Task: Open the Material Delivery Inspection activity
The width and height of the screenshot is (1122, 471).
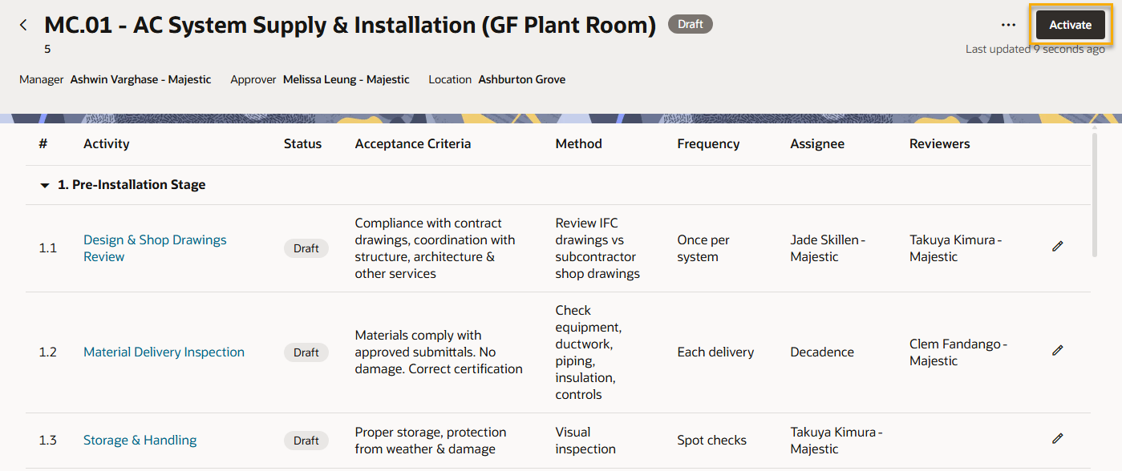Action: tap(164, 352)
